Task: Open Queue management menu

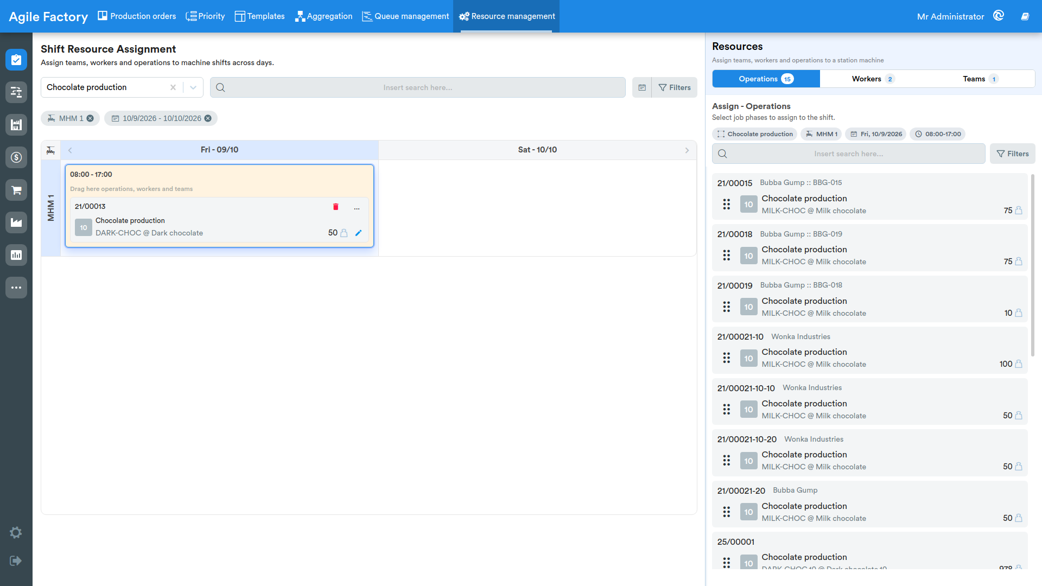Action: 405,16
